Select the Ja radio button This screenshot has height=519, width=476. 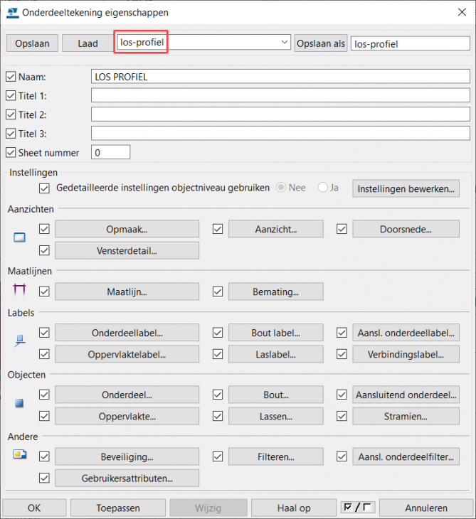(x=323, y=188)
